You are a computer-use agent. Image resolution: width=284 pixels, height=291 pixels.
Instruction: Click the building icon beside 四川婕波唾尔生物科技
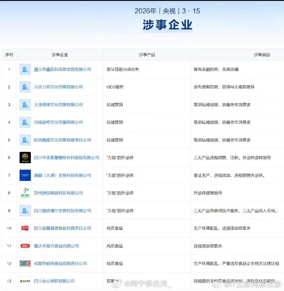click(x=25, y=211)
